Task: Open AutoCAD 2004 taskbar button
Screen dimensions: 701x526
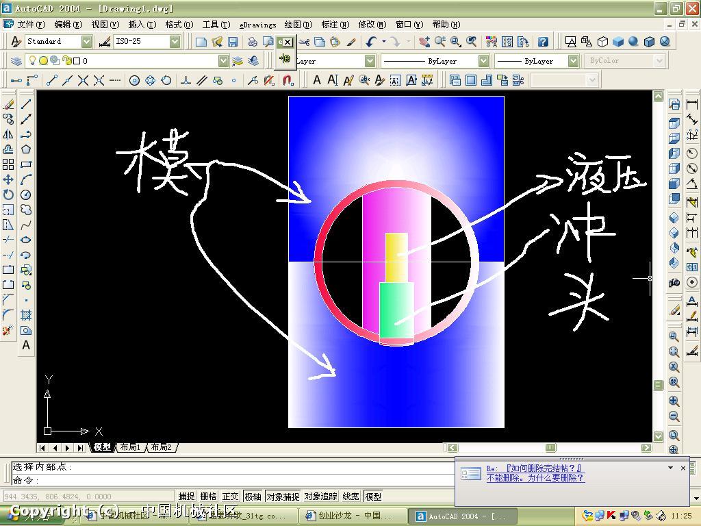Action: click(463, 516)
